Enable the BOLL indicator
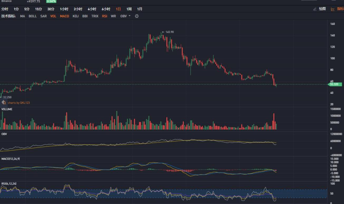 coord(33,16)
